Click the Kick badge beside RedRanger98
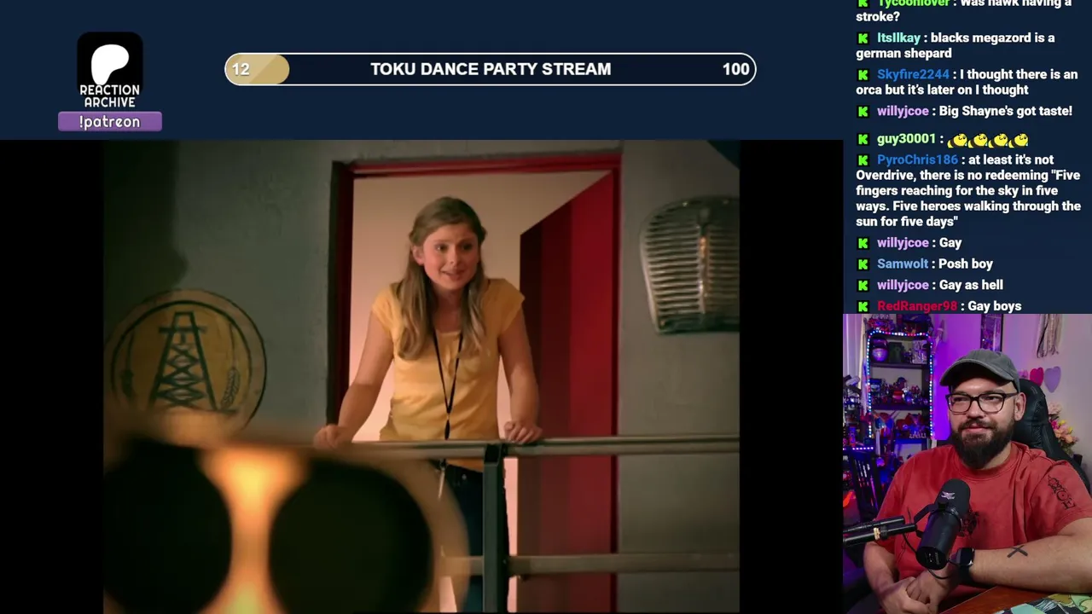This screenshot has width=1092, height=614. coord(863,307)
